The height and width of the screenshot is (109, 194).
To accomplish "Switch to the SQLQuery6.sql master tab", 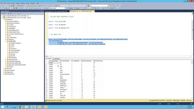I will tap(56, 11).
